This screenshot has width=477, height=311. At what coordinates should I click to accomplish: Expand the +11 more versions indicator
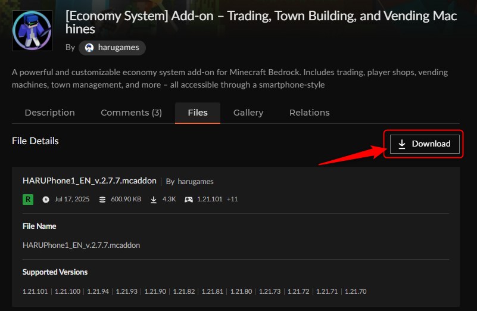pyautogui.click(x=232, y=199)
